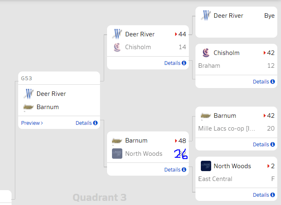The image size is (281, 205).
Task: Open Details for North Woods vs East Central
Action: point(263,195)
